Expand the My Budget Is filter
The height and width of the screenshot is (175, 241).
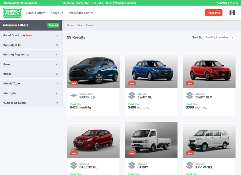(31, 45)
